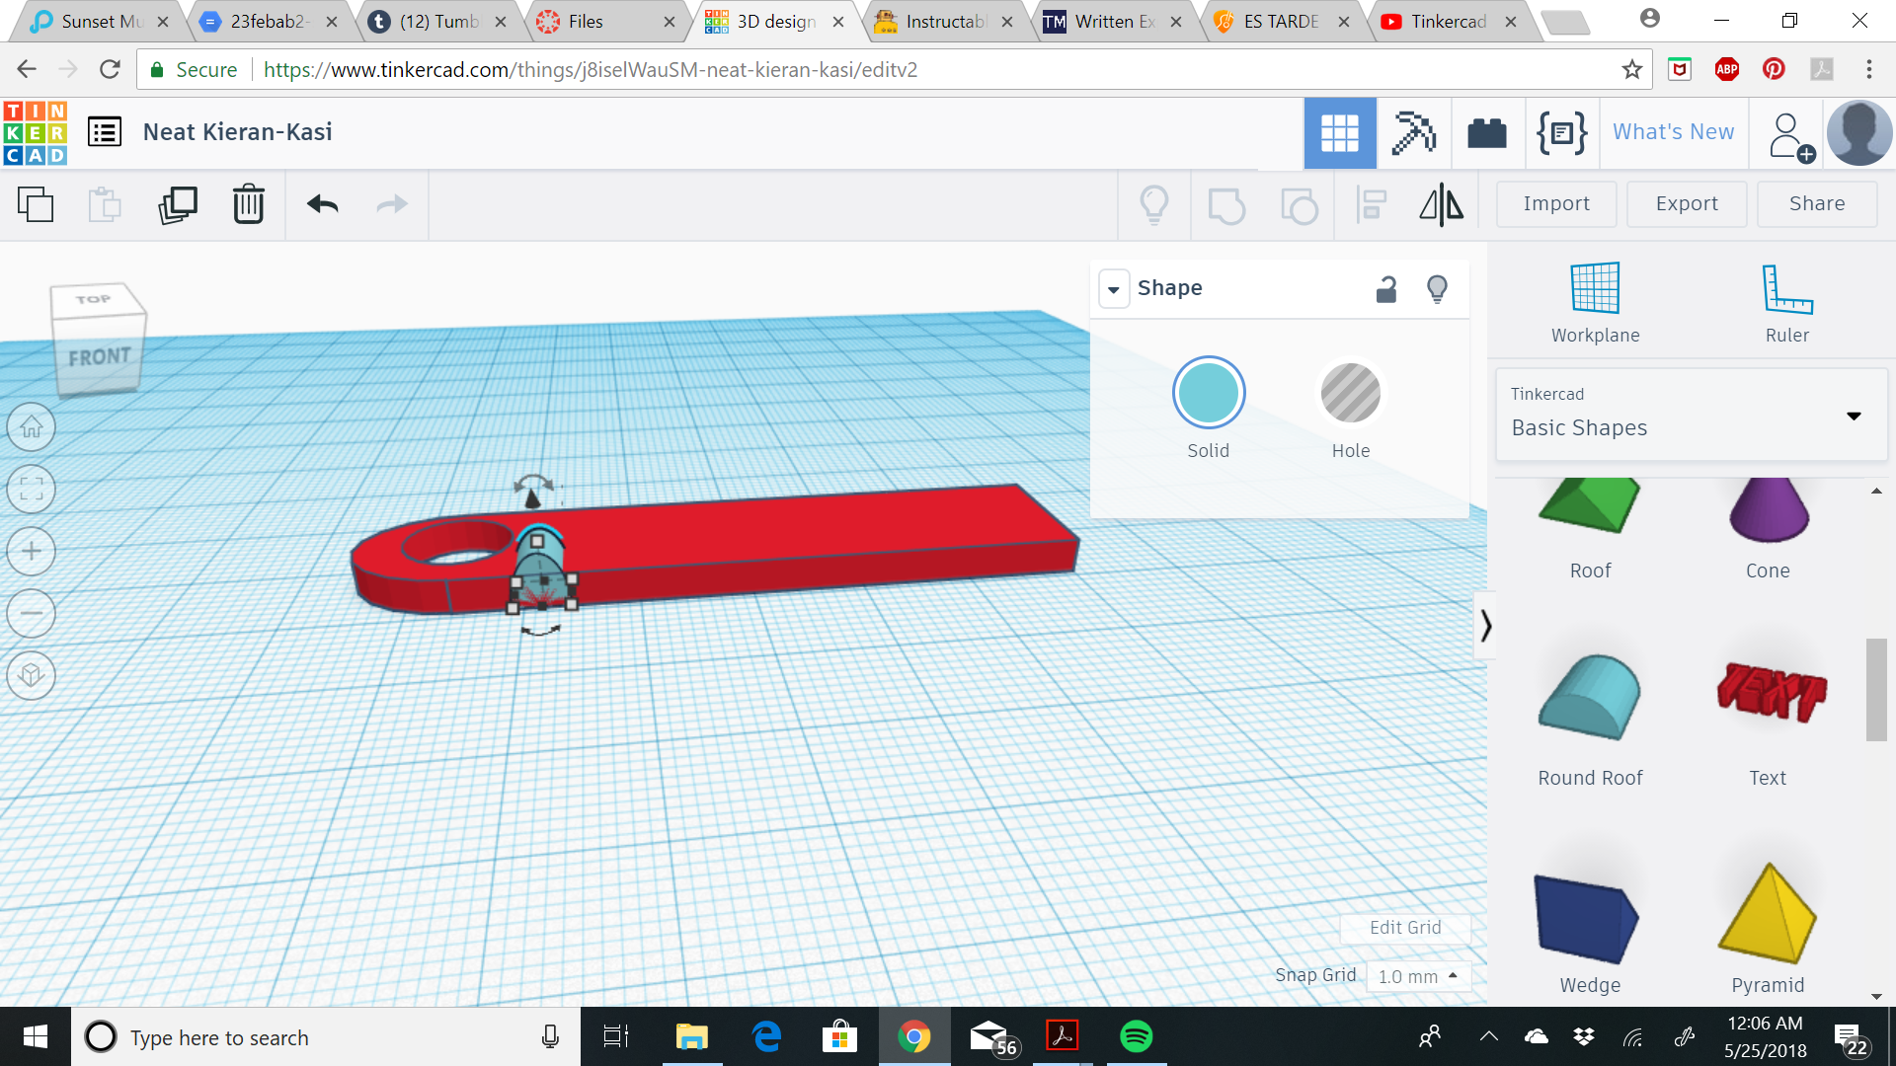Click the Edit Grid button
This screenshot has width=1896, height=1066.
click(1405, 928)
